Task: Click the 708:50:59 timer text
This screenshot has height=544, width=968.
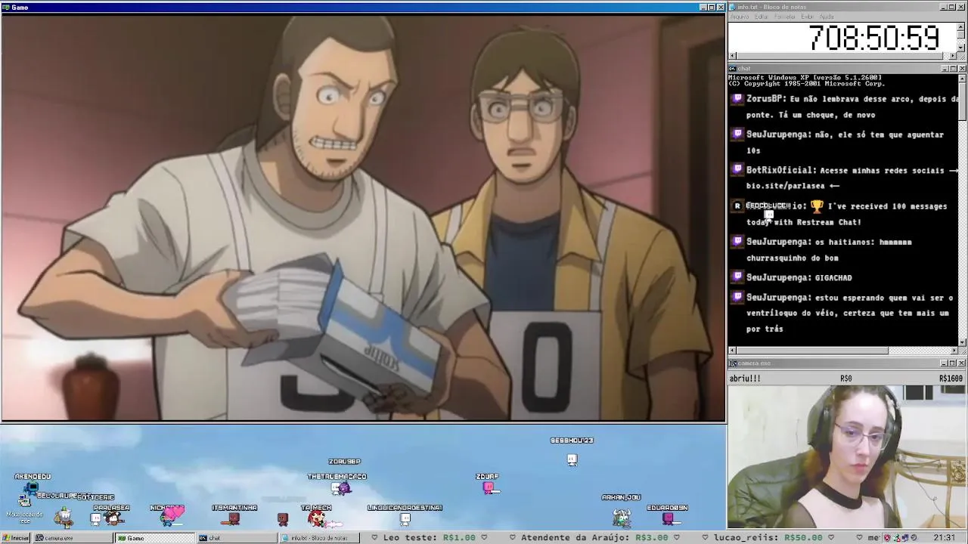Action: 874,37
